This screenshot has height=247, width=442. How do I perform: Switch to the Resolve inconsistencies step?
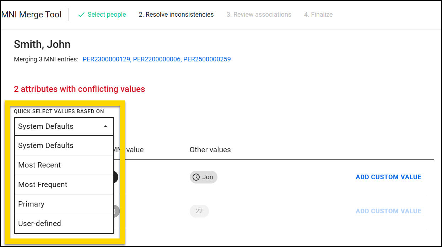coord(176,15)
